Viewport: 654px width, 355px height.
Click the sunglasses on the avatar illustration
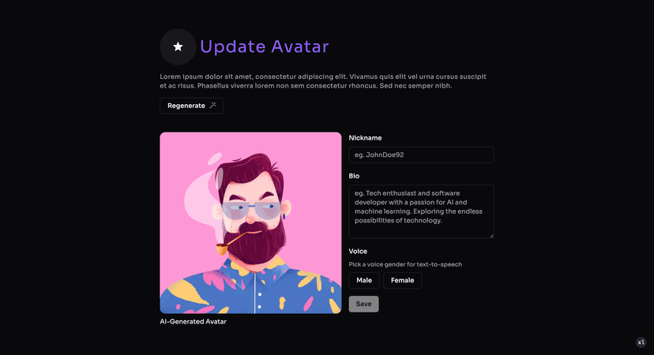251,210
